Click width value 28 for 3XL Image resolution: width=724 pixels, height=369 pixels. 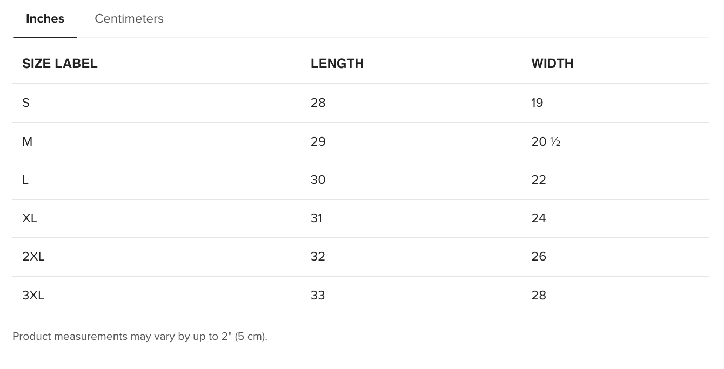[539, 296]
